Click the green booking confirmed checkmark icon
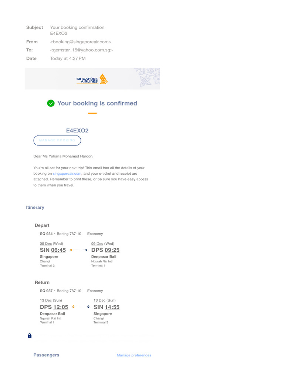 tap(51, 104)
